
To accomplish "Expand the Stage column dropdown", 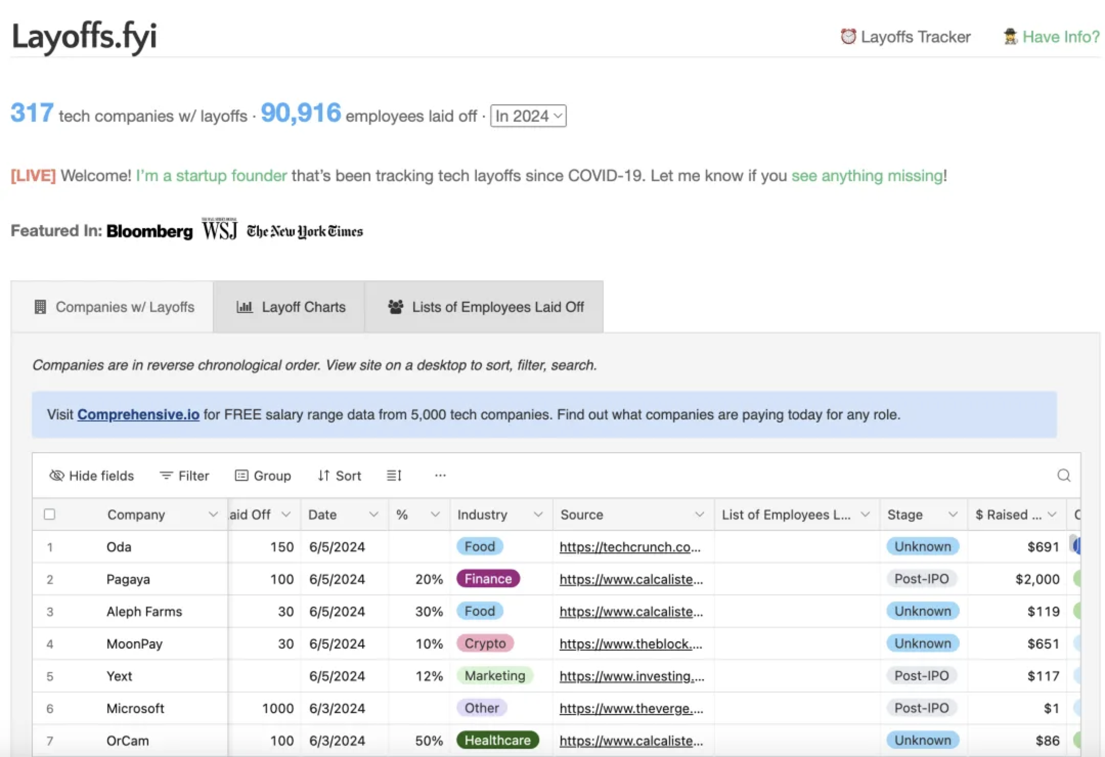I will coord(953,514).
